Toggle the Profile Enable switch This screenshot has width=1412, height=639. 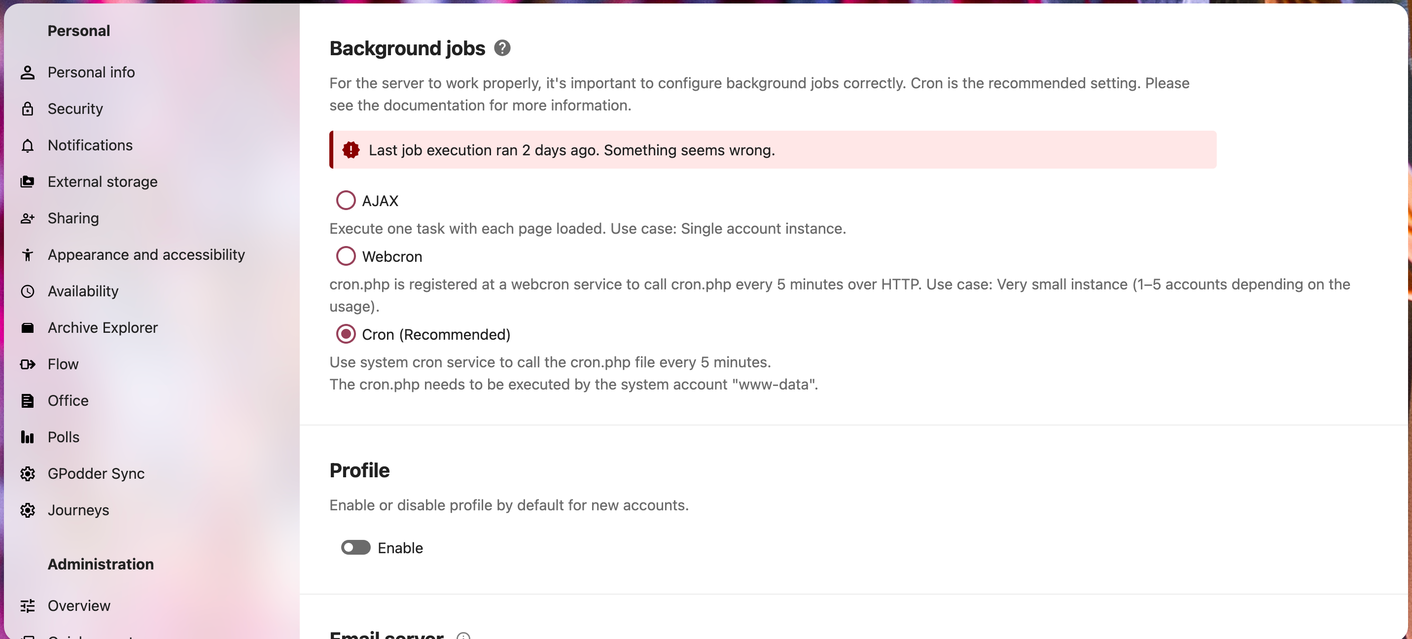click(x=355, y=547)
